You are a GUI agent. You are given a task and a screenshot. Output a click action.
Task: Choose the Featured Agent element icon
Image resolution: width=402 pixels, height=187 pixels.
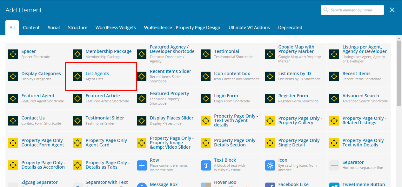[13, 99]
